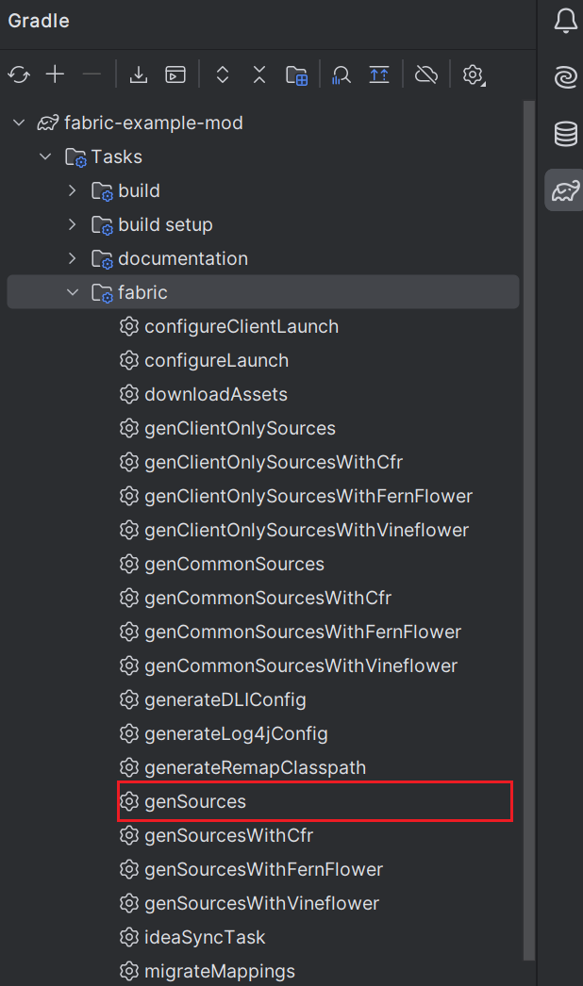
Task: Select the genClientOnlySourcesWithVineflower task
Action: (307, 530)
